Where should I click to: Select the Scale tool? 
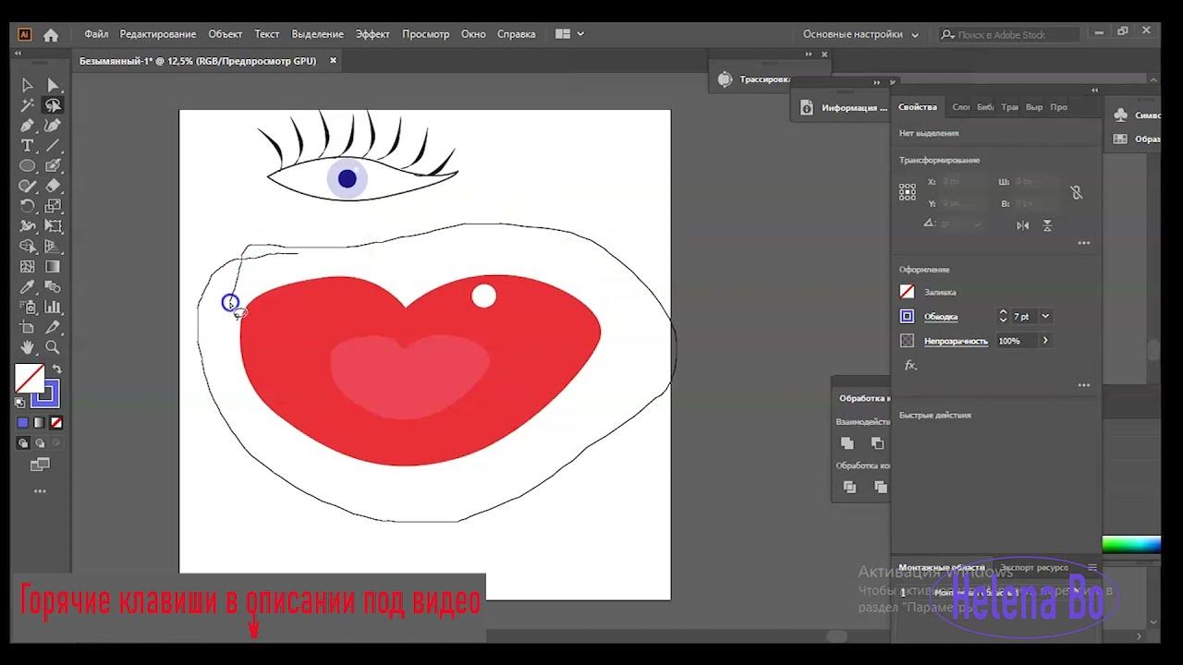(53, 206)
